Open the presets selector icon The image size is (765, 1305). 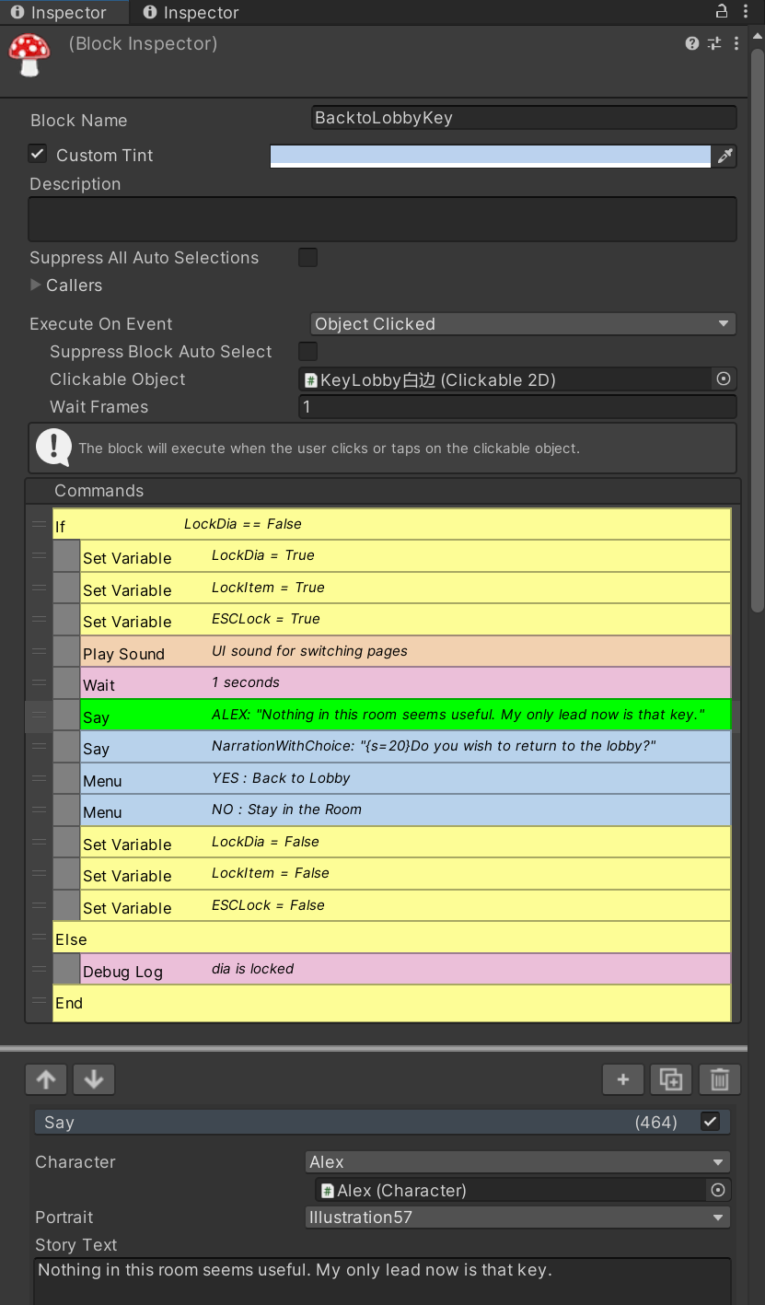tap(714, 43)
